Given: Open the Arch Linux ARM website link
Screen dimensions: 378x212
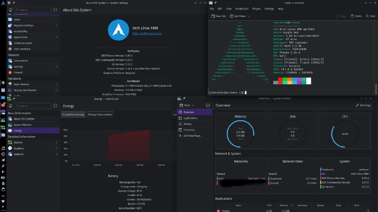Looking at the screenshot, I should (147, 33).
